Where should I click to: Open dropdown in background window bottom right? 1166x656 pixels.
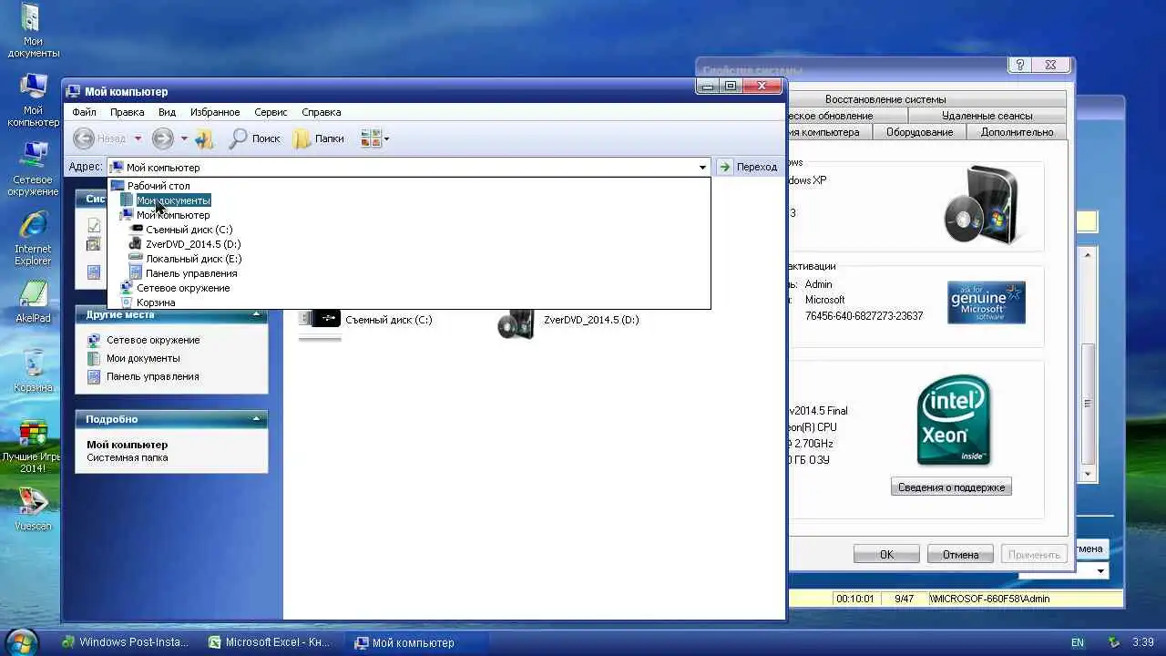point(1100,571)
